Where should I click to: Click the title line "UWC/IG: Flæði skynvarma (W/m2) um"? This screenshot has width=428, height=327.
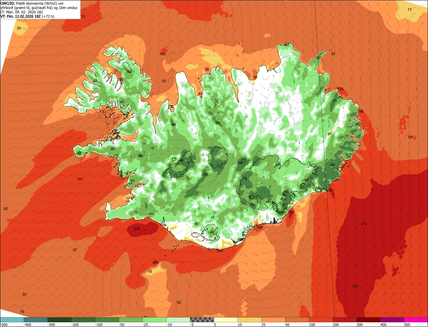coord(32,3)
